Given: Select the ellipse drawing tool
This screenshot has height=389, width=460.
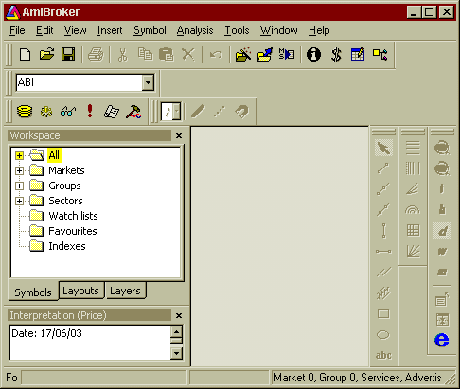Looking at the screenshot, I should tap(383, 335).
